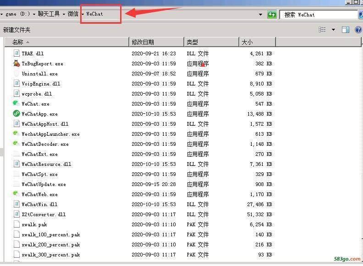Open the help question-mark icon

point(358,30)
